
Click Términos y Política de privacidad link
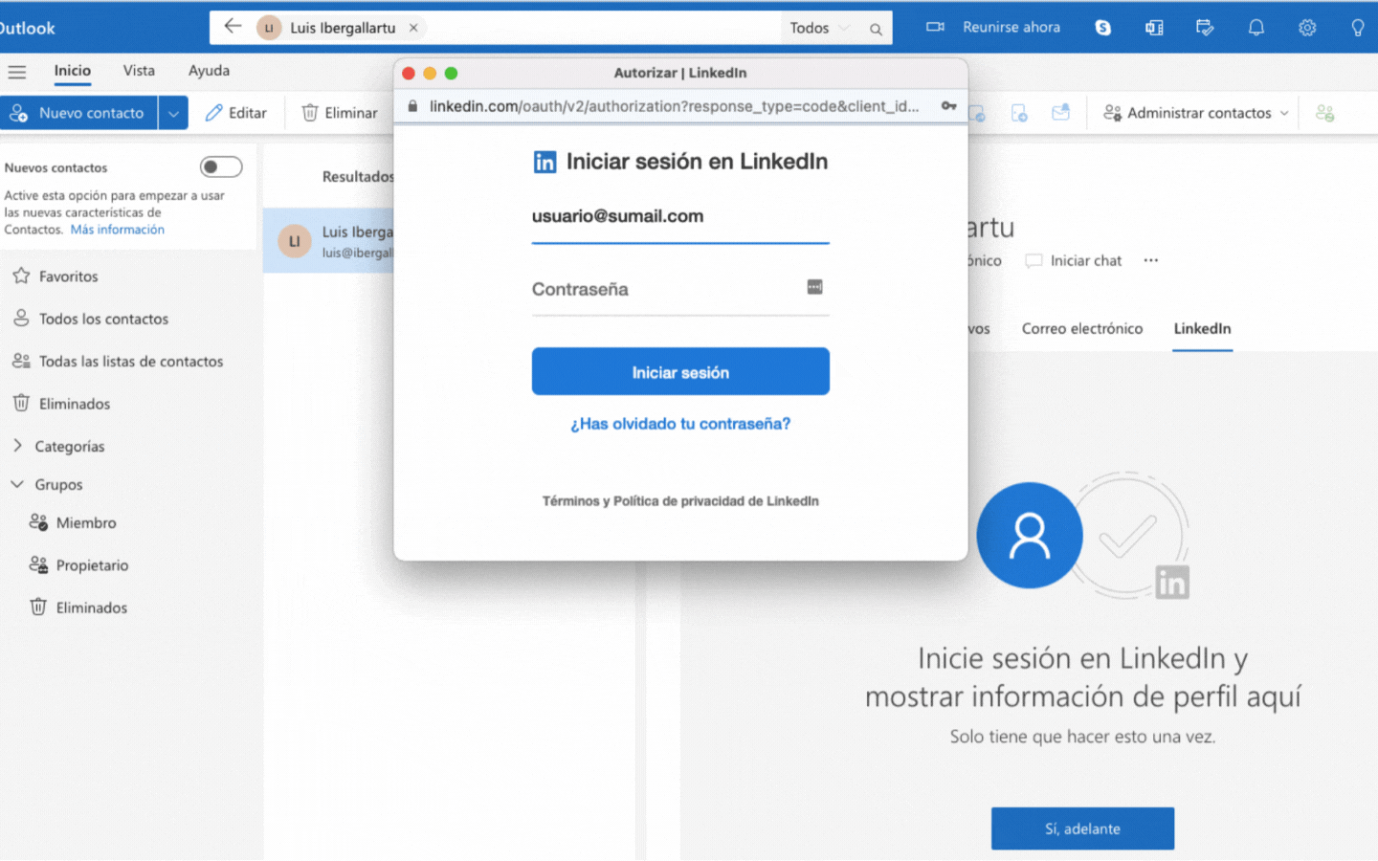pyautogui.click(x=680, y=501)
